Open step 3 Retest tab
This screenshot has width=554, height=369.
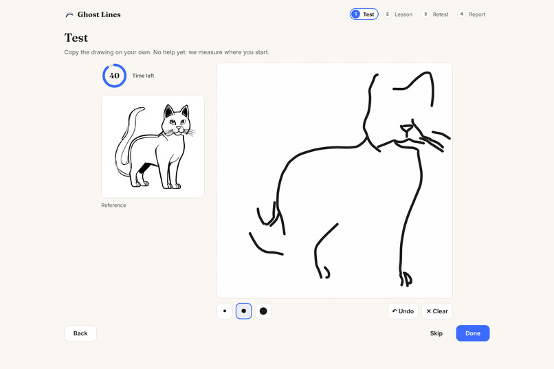(435, 14)
